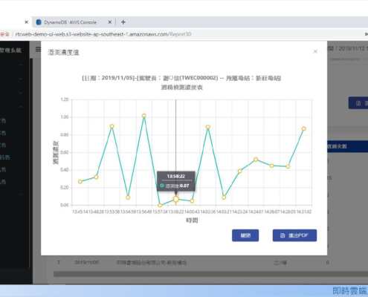Click the partially hidden blue export button

(358, 103)
